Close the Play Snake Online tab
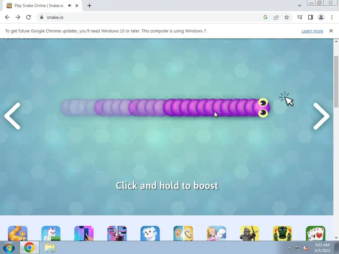The width and height of the screenshot is (339, 254). pyautogui.click(x=77, y=6)
